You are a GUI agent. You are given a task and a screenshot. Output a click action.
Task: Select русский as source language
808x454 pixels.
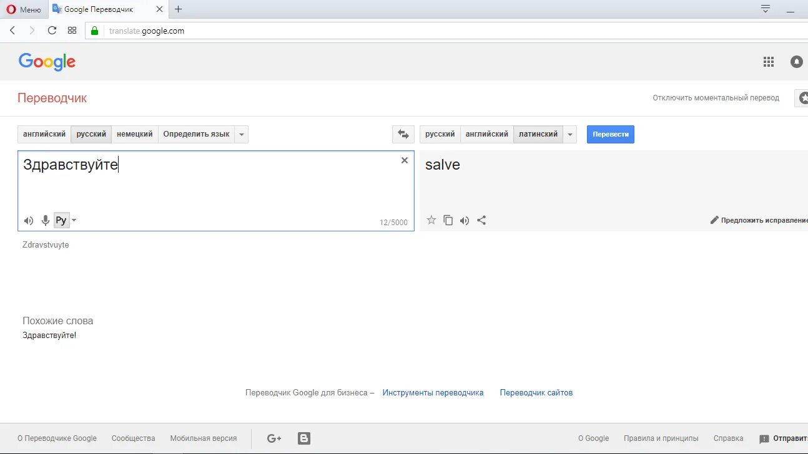[x=91, y=134]
